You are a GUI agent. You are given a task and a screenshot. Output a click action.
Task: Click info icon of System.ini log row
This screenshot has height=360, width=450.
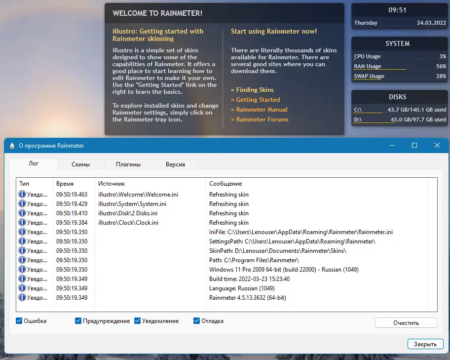[x=22, y=203]
